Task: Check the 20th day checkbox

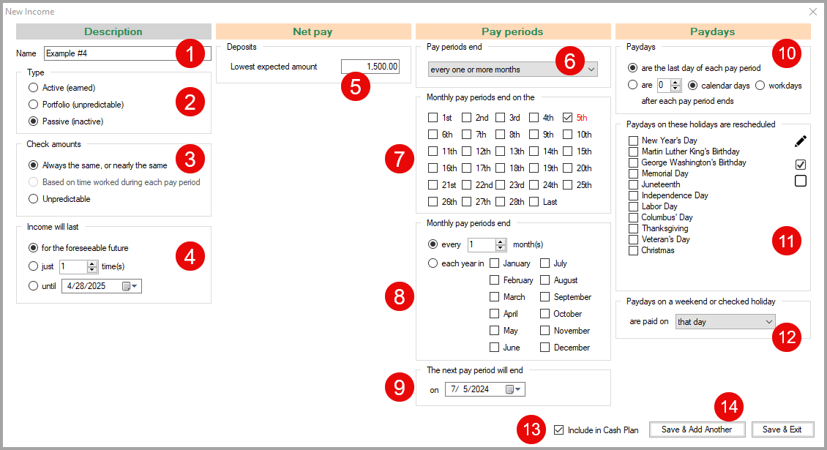Action: point(567,168)
